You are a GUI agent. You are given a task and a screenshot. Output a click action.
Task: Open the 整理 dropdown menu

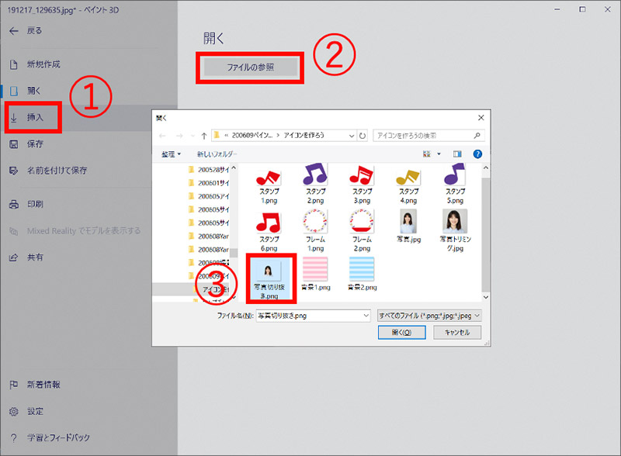click(x=172, y=154)
